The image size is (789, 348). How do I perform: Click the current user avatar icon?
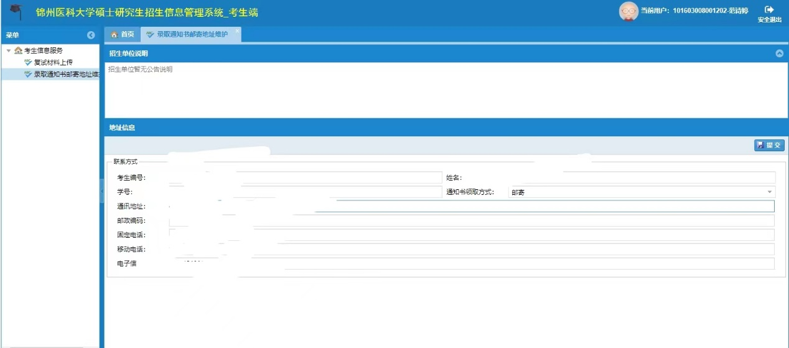(x=628, y=12)
